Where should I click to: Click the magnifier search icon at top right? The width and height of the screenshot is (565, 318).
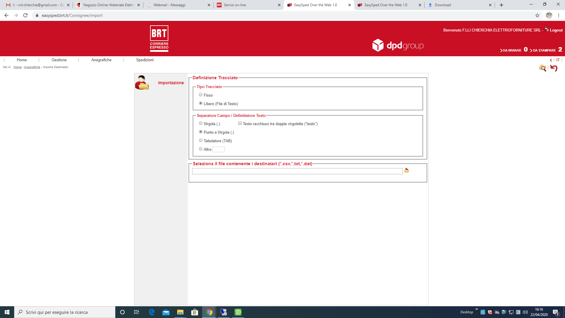tap(542, 68)
